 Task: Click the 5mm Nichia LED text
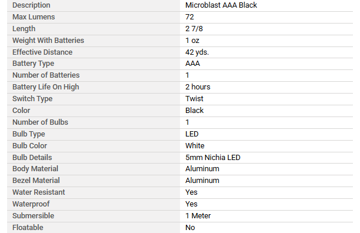[x=213, y=158]
